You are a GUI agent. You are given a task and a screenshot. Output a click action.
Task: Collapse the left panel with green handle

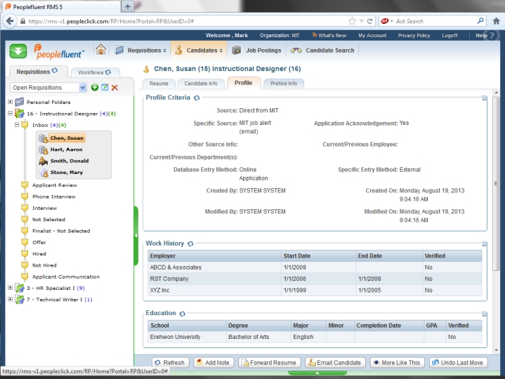pos(136,235)
